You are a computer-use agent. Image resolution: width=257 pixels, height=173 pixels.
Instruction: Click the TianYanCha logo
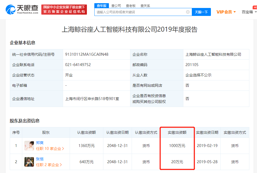[22, 10]
